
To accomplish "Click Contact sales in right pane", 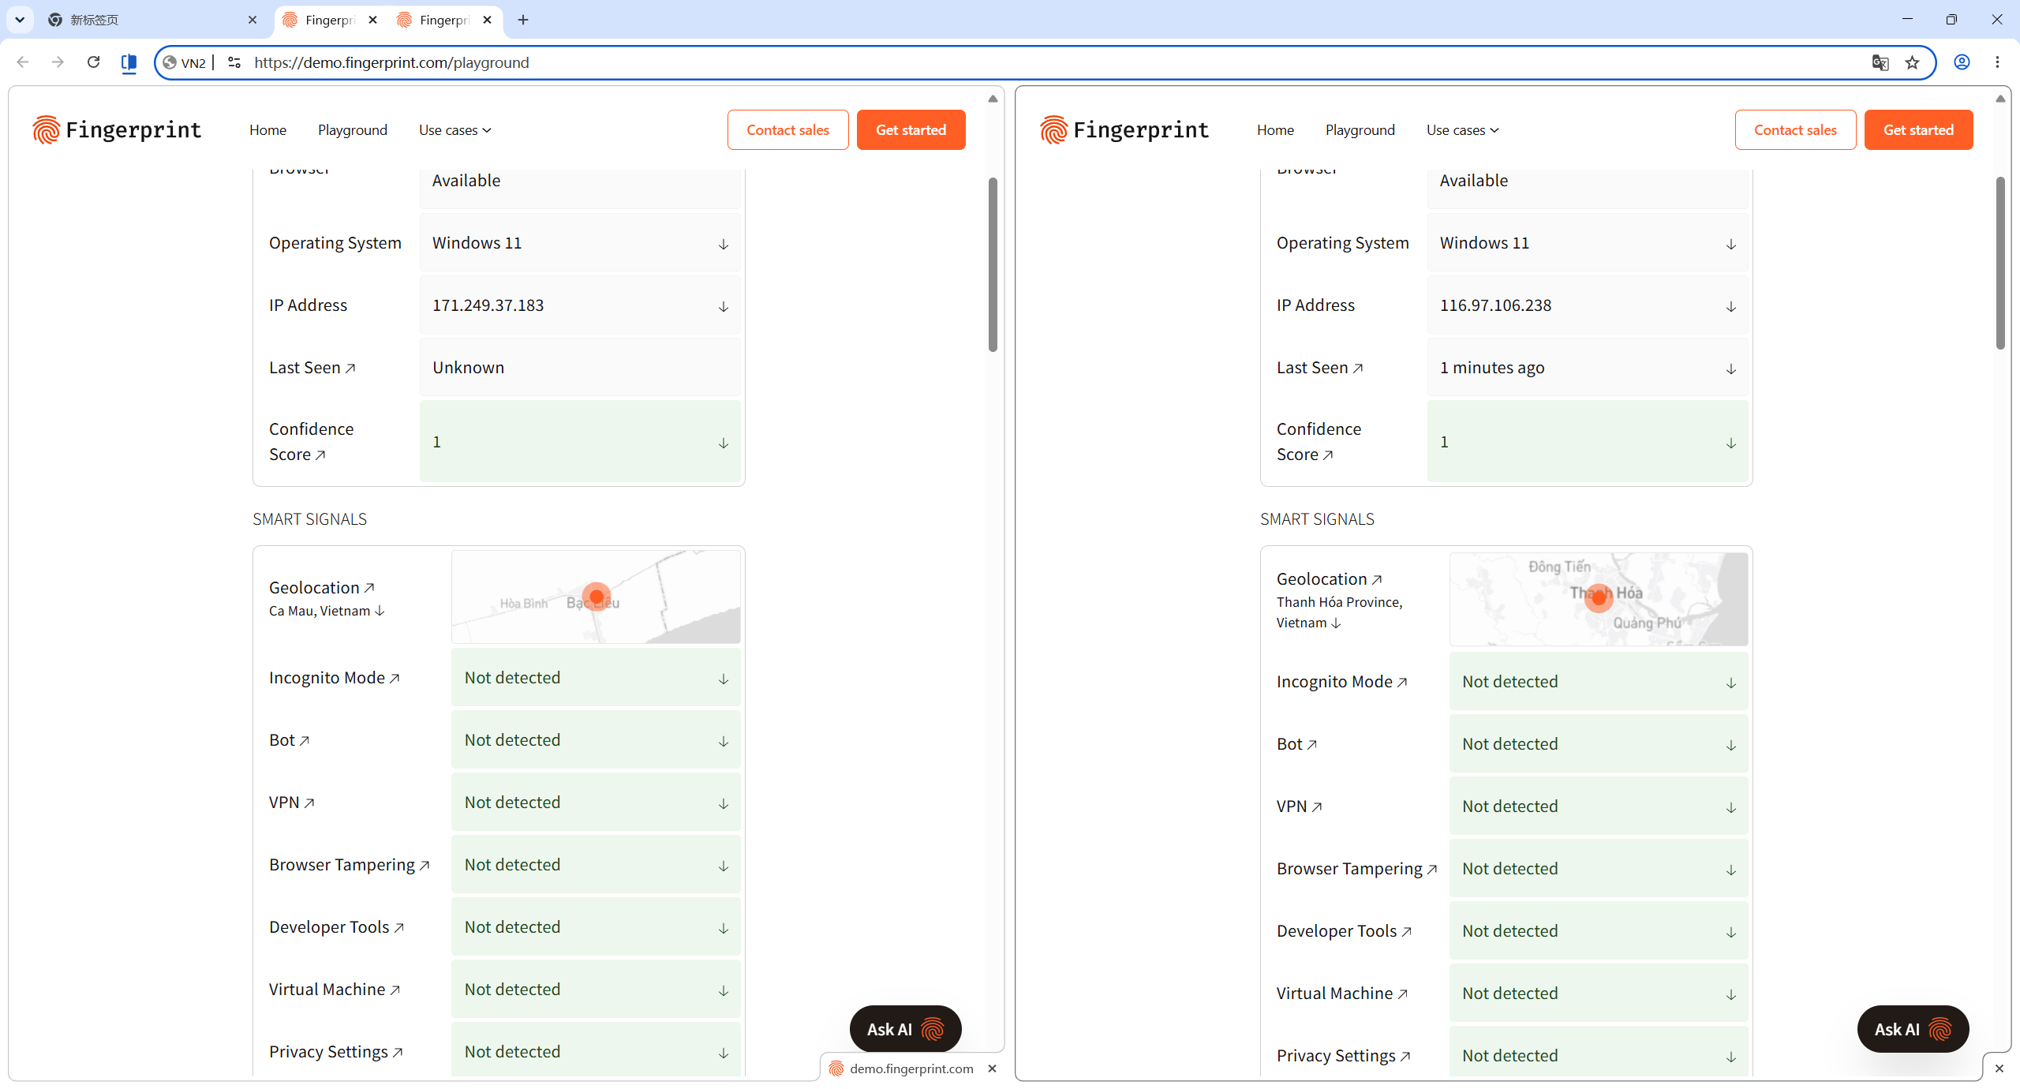I will [1795, 129].
